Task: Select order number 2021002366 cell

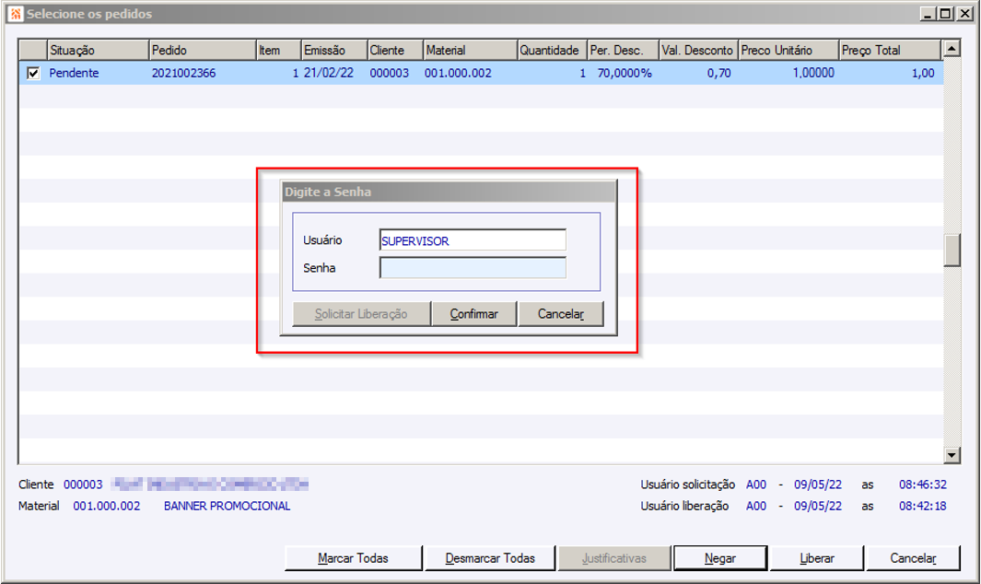Action: (184, 74)
